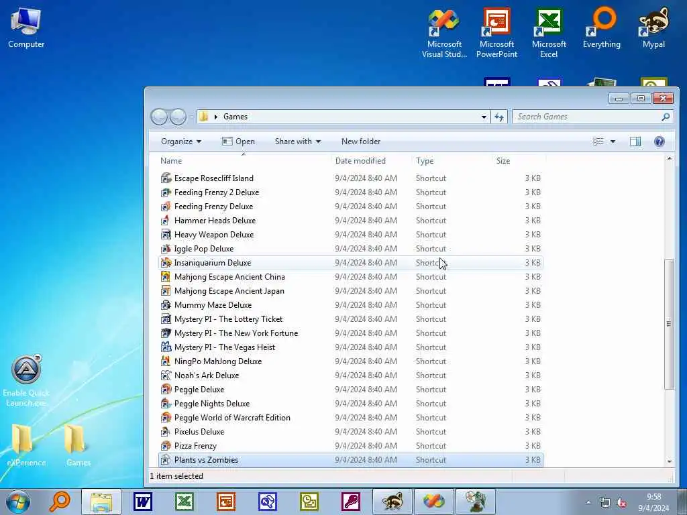Open Access key icon in taskbar
This screenshot has height=515, width=687.
pyautogui.click(x=350, y=502)
